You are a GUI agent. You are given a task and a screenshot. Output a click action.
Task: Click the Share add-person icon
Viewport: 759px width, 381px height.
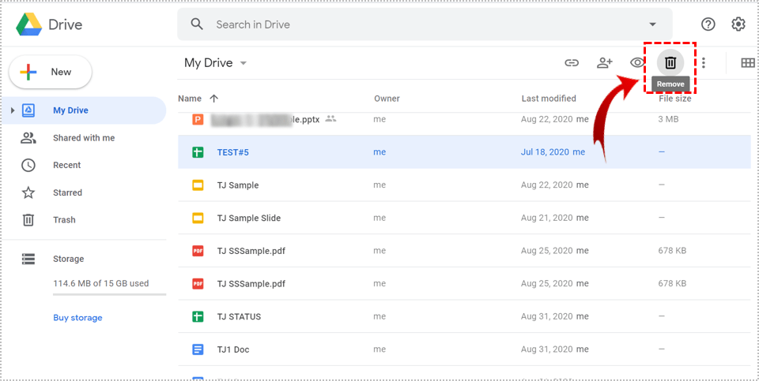coord(605,63)
